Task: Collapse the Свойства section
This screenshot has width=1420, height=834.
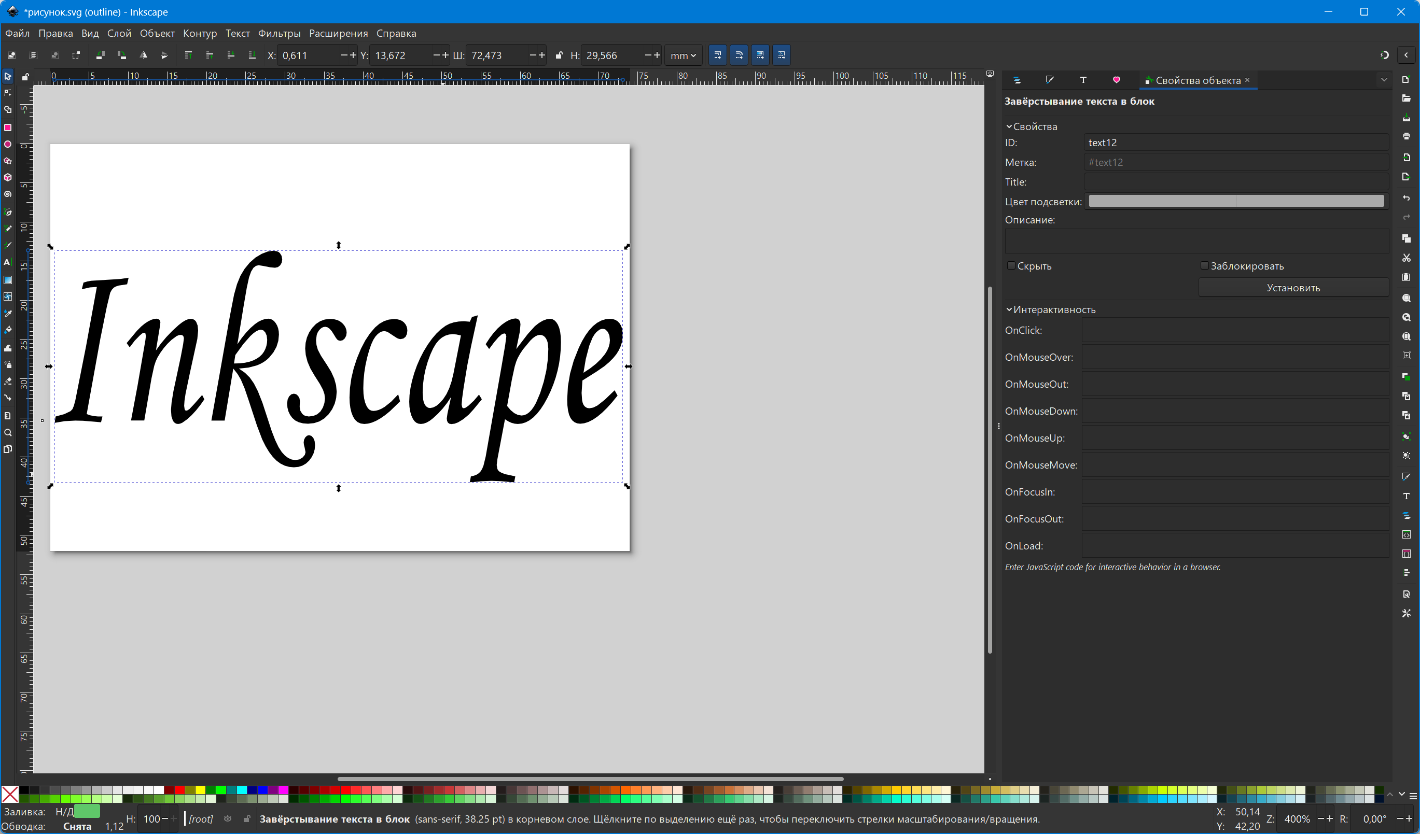Action: click(1009, 126)
